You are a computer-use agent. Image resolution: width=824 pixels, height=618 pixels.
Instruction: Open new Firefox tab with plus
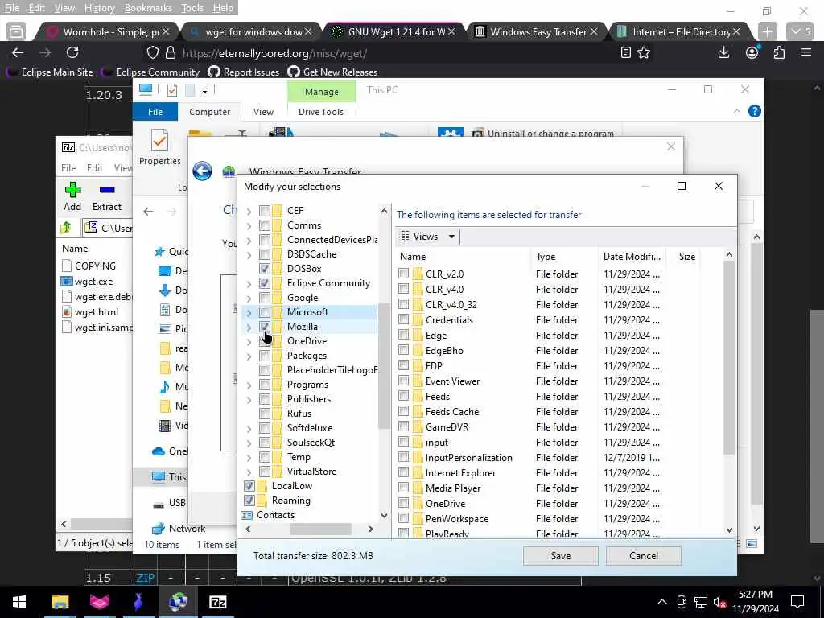pyautogui.click(x=767, y=31)
